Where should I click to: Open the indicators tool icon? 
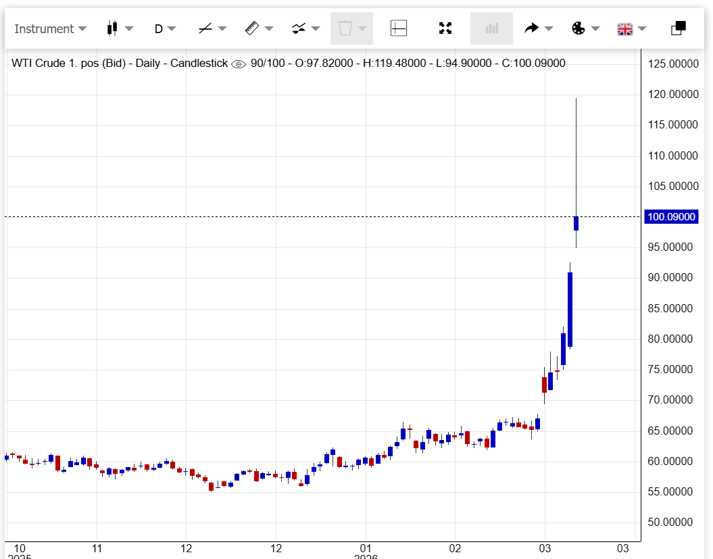(x=298, y=28)
